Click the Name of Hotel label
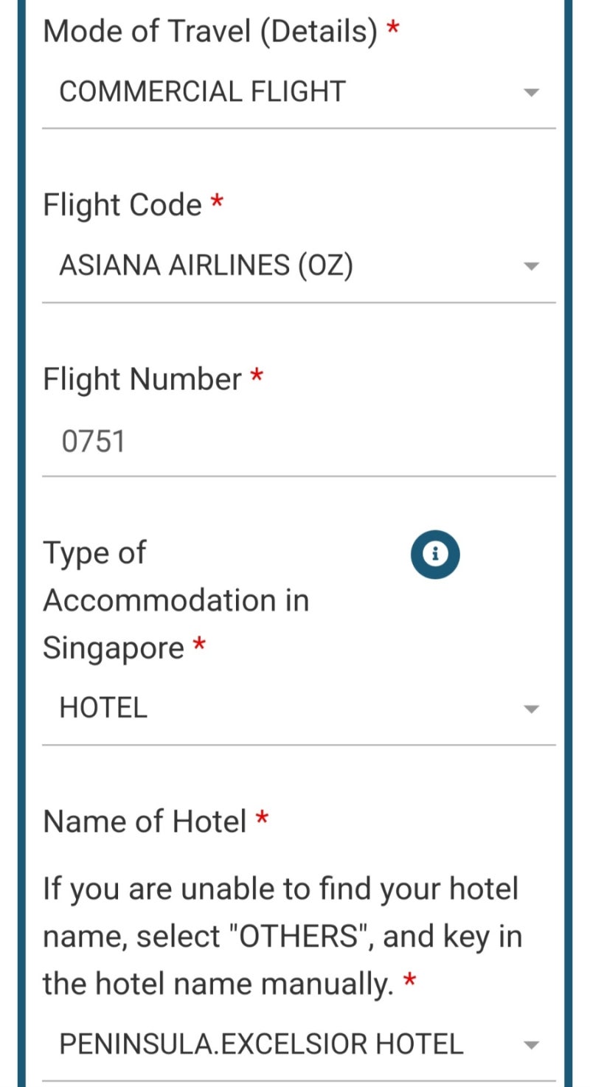Screen dimensions: 590x1087 tap(145, 822)
